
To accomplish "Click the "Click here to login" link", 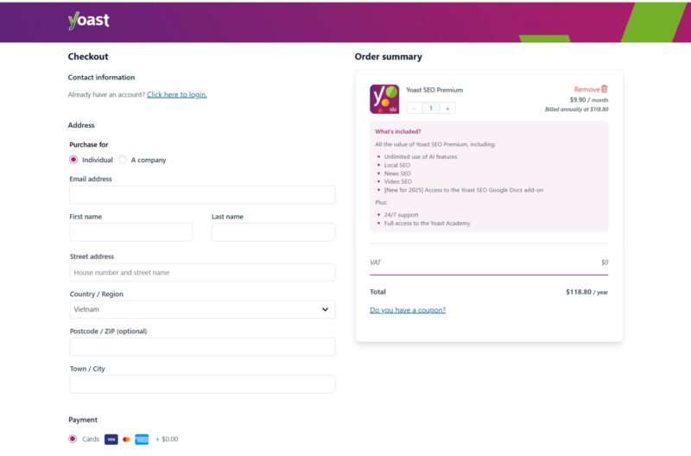I will point(176,94).
